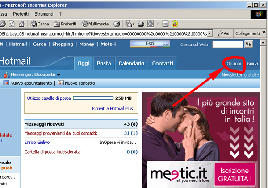Click the Nuovo contatto card icon
This screenshot has height=188, width=268.
point(60,83)
